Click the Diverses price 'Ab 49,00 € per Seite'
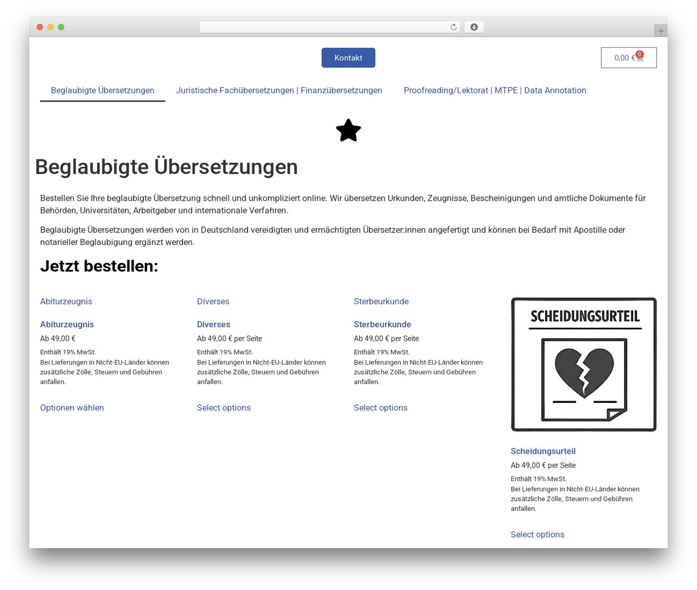The width and height of the screenshot is (697, 590). pyautogui.click(x=229, y=339)
